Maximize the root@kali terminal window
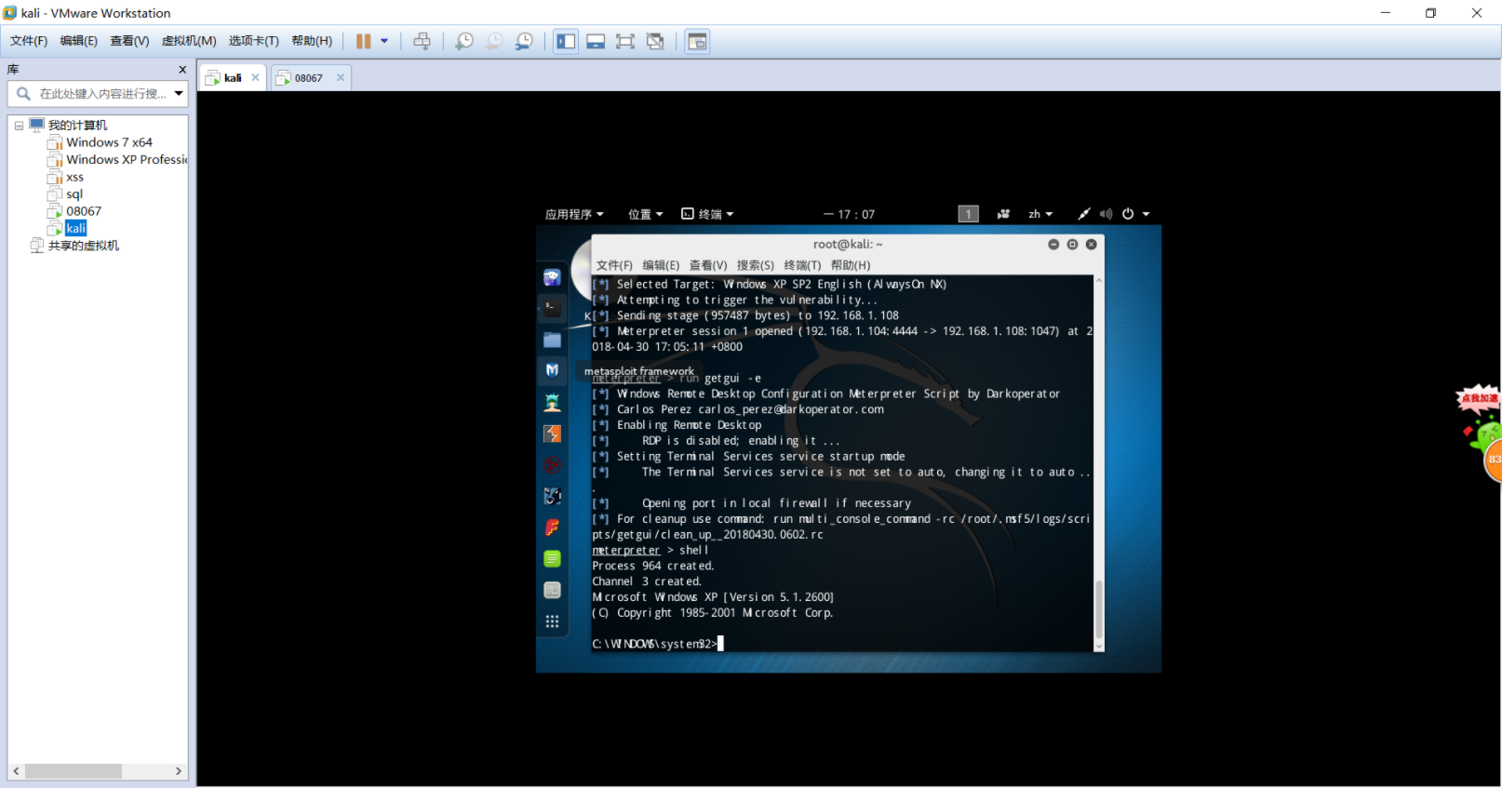Image resolution: width=1502 pixels, height=788 pixels. (x=1072, y=244)
